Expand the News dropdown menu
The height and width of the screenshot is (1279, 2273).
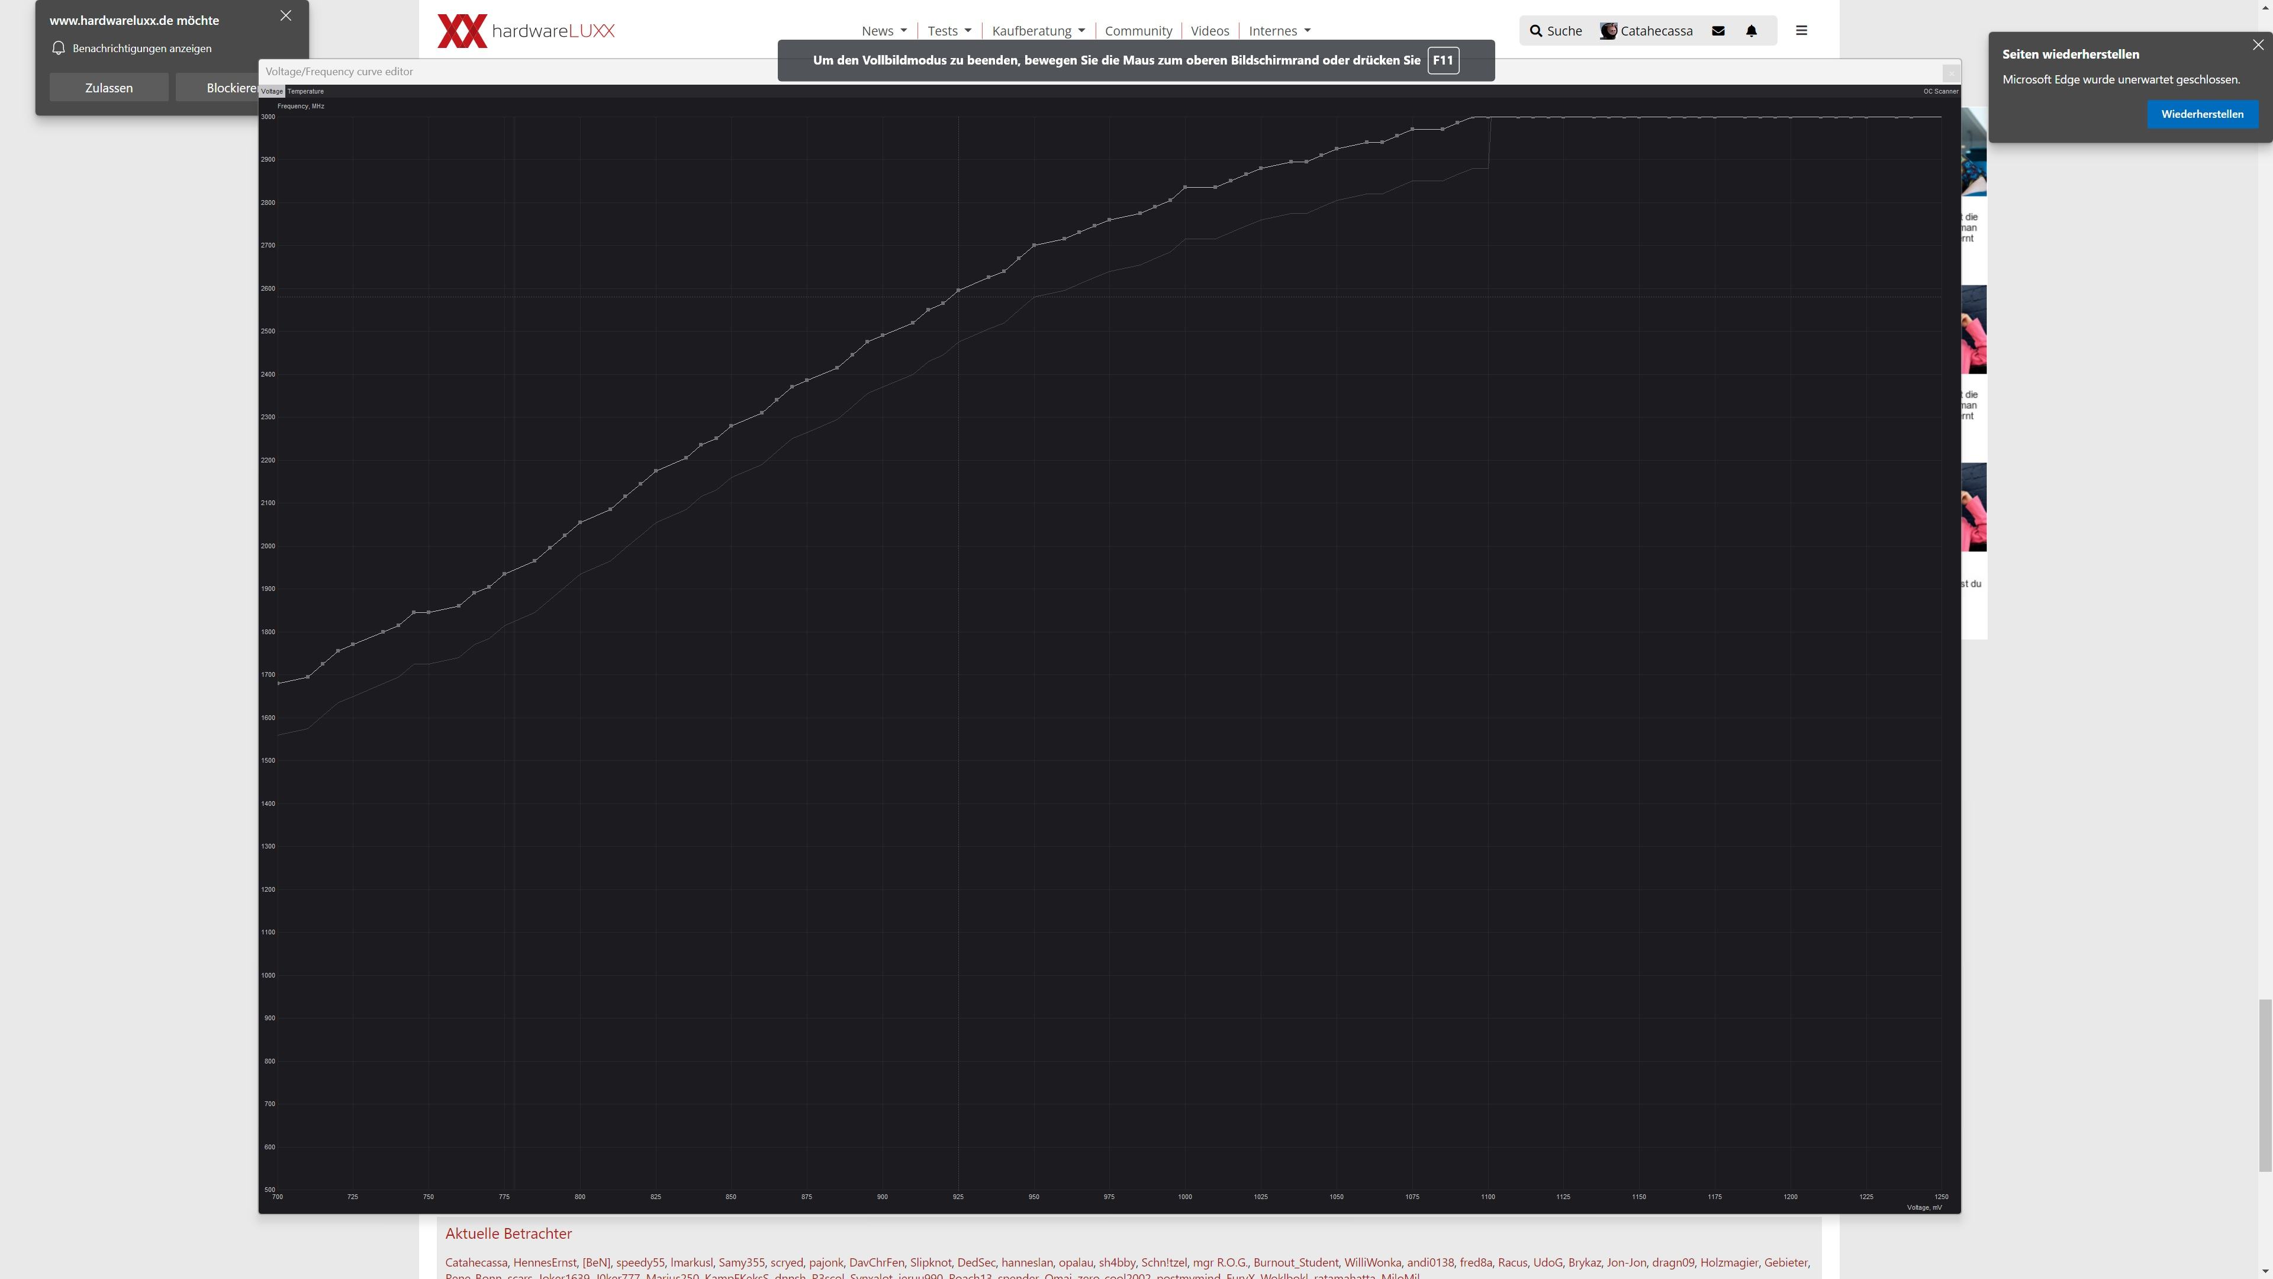(x=884, y=31)
